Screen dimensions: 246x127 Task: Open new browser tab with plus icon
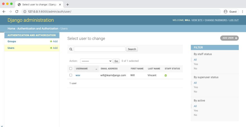68,5
